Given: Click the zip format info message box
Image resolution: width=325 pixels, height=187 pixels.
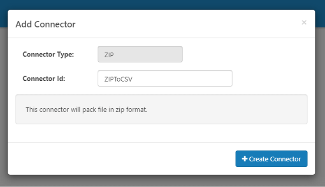Looking at the screenshot, I should (161, 110).
